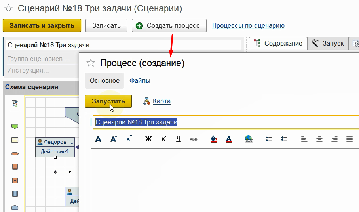
Task: Insert a hyperlink using globe icon
Action: 249,139
